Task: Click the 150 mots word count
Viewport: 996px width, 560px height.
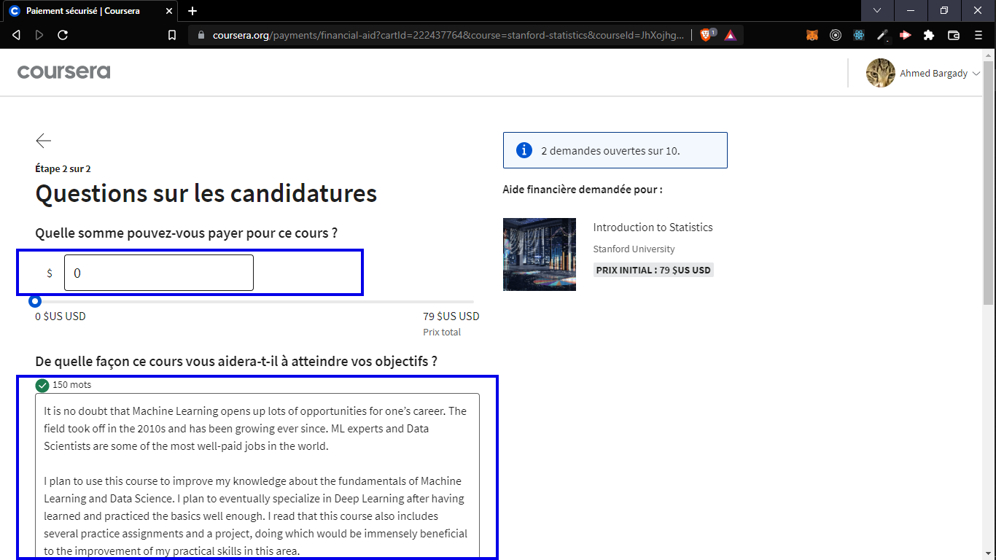Action: coord(71,385)
